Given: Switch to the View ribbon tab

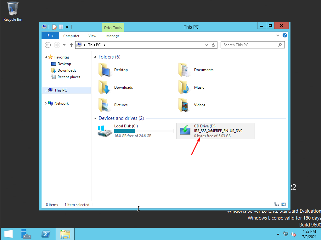Looking at the screenshot, I should [92, 36].
